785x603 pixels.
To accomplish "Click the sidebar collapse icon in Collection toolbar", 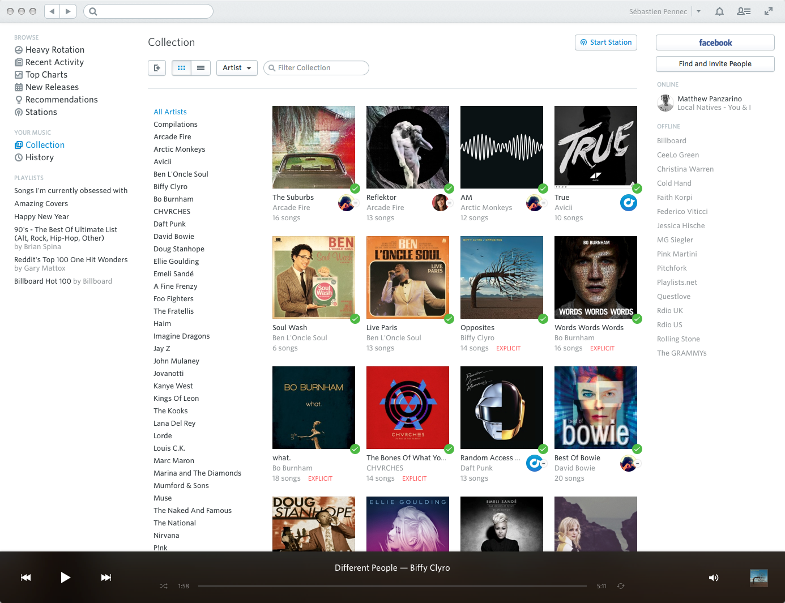I will (x=157, y=68).
